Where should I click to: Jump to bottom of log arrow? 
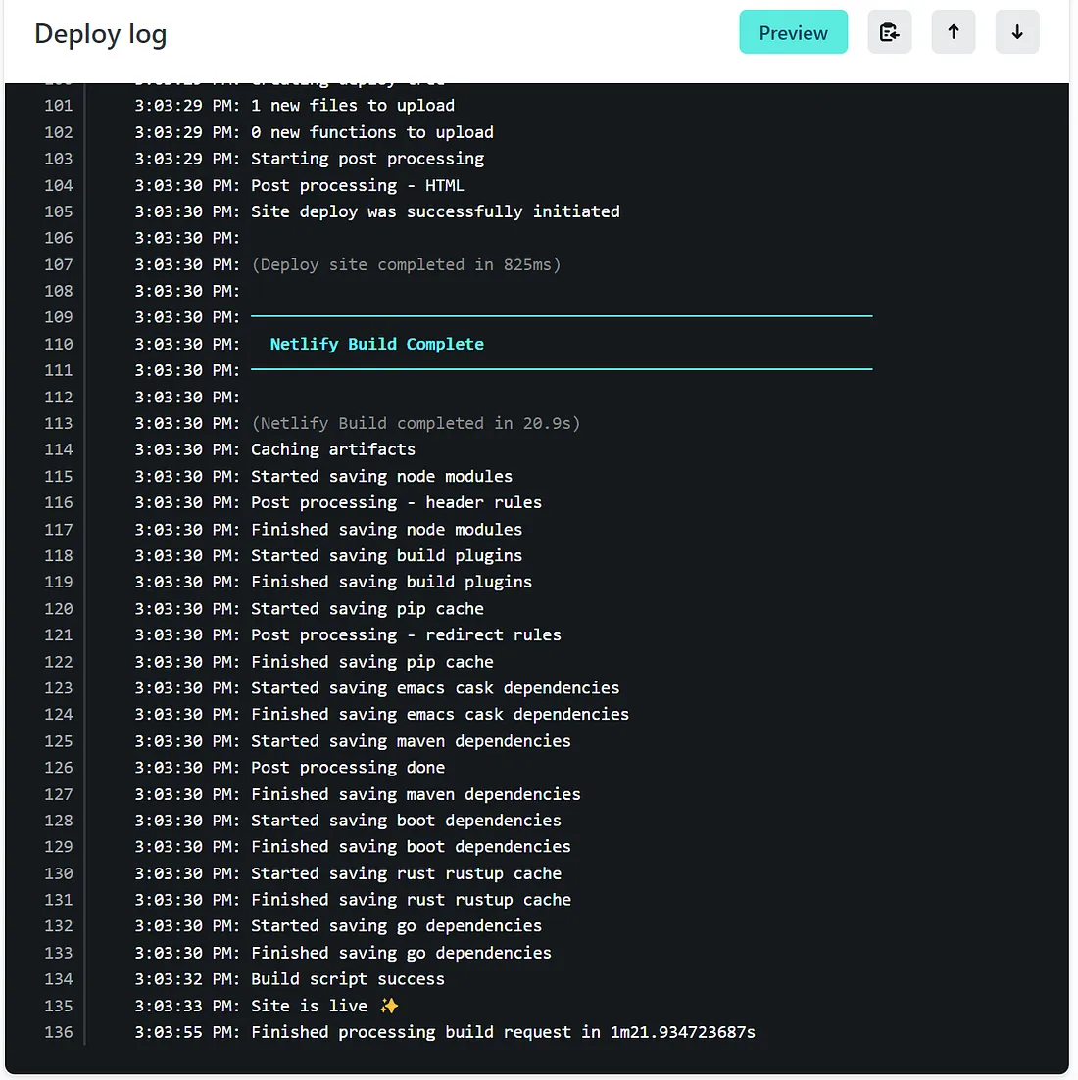[1016, 32]
